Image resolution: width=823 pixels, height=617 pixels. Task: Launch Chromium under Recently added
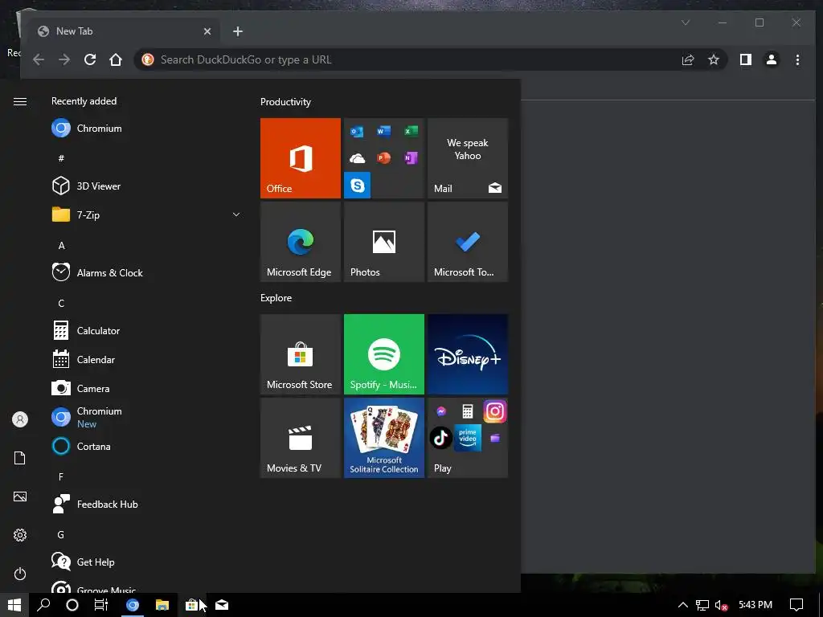tap(146, 128)
